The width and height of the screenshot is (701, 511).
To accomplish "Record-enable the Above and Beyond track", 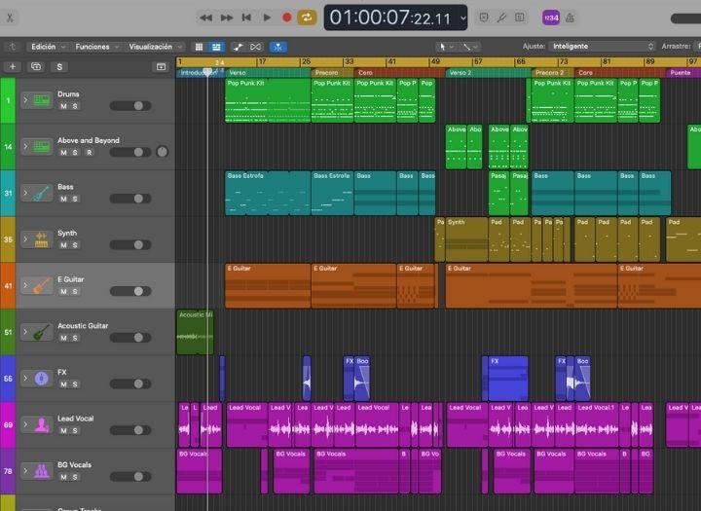I will (90, 153).
